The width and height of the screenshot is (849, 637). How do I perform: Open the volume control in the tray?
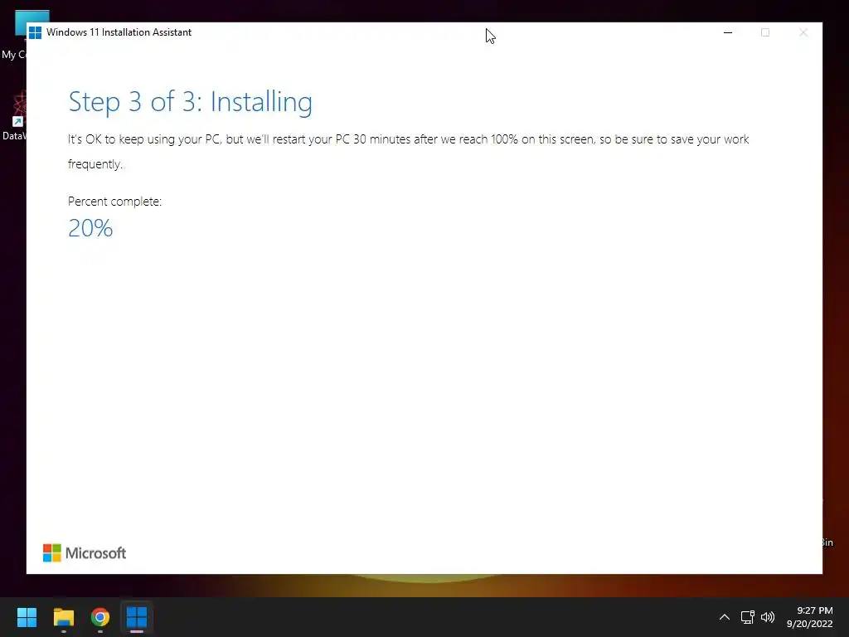[x=768, y=617]
